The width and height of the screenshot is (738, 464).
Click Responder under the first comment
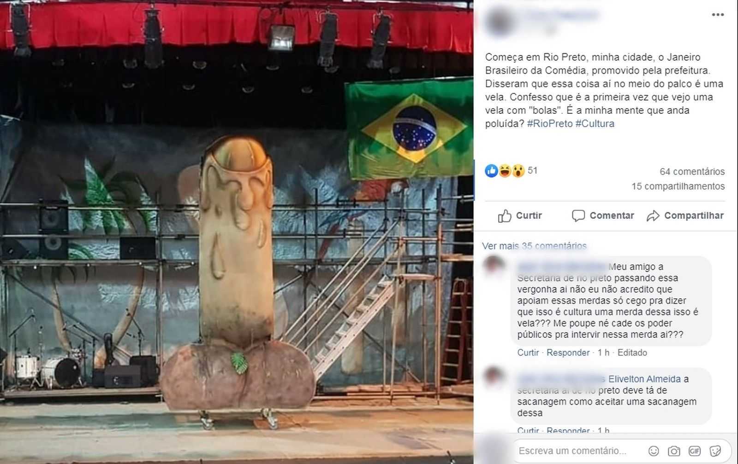(568, 353)
